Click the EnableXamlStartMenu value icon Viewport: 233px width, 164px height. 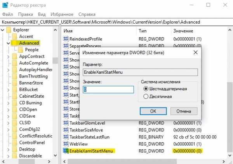[x=66, y=151]
